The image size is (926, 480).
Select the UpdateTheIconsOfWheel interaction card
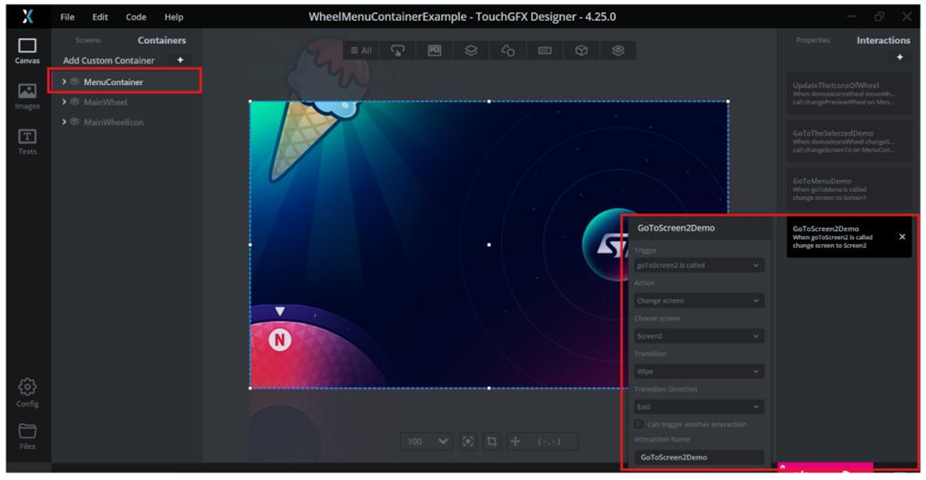(848, 94)
